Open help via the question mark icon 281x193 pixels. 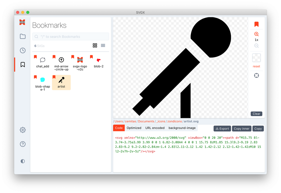(23, 144)
